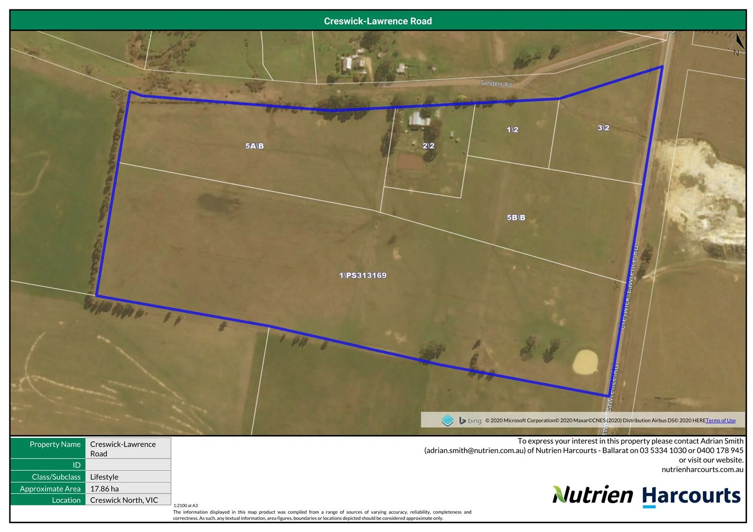Click parcel label 3\2
The height and width of the screenshot is (532, 753).
603,128
